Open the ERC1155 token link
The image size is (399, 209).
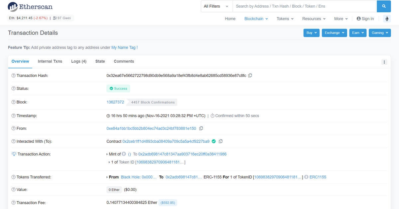coord(318,177)
